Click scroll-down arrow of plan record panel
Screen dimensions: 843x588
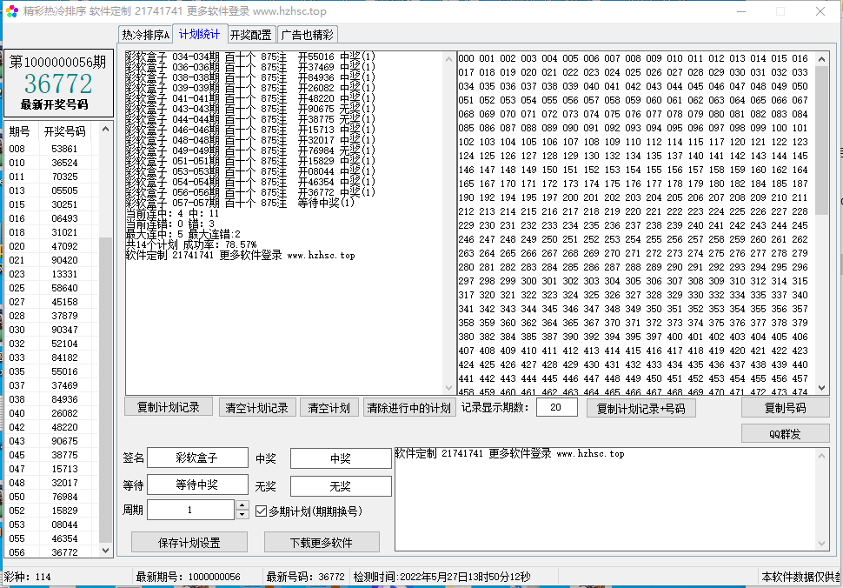(449, 388)
